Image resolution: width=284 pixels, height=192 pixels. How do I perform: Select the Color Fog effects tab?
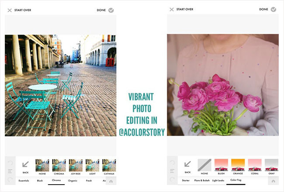(236, 180)
